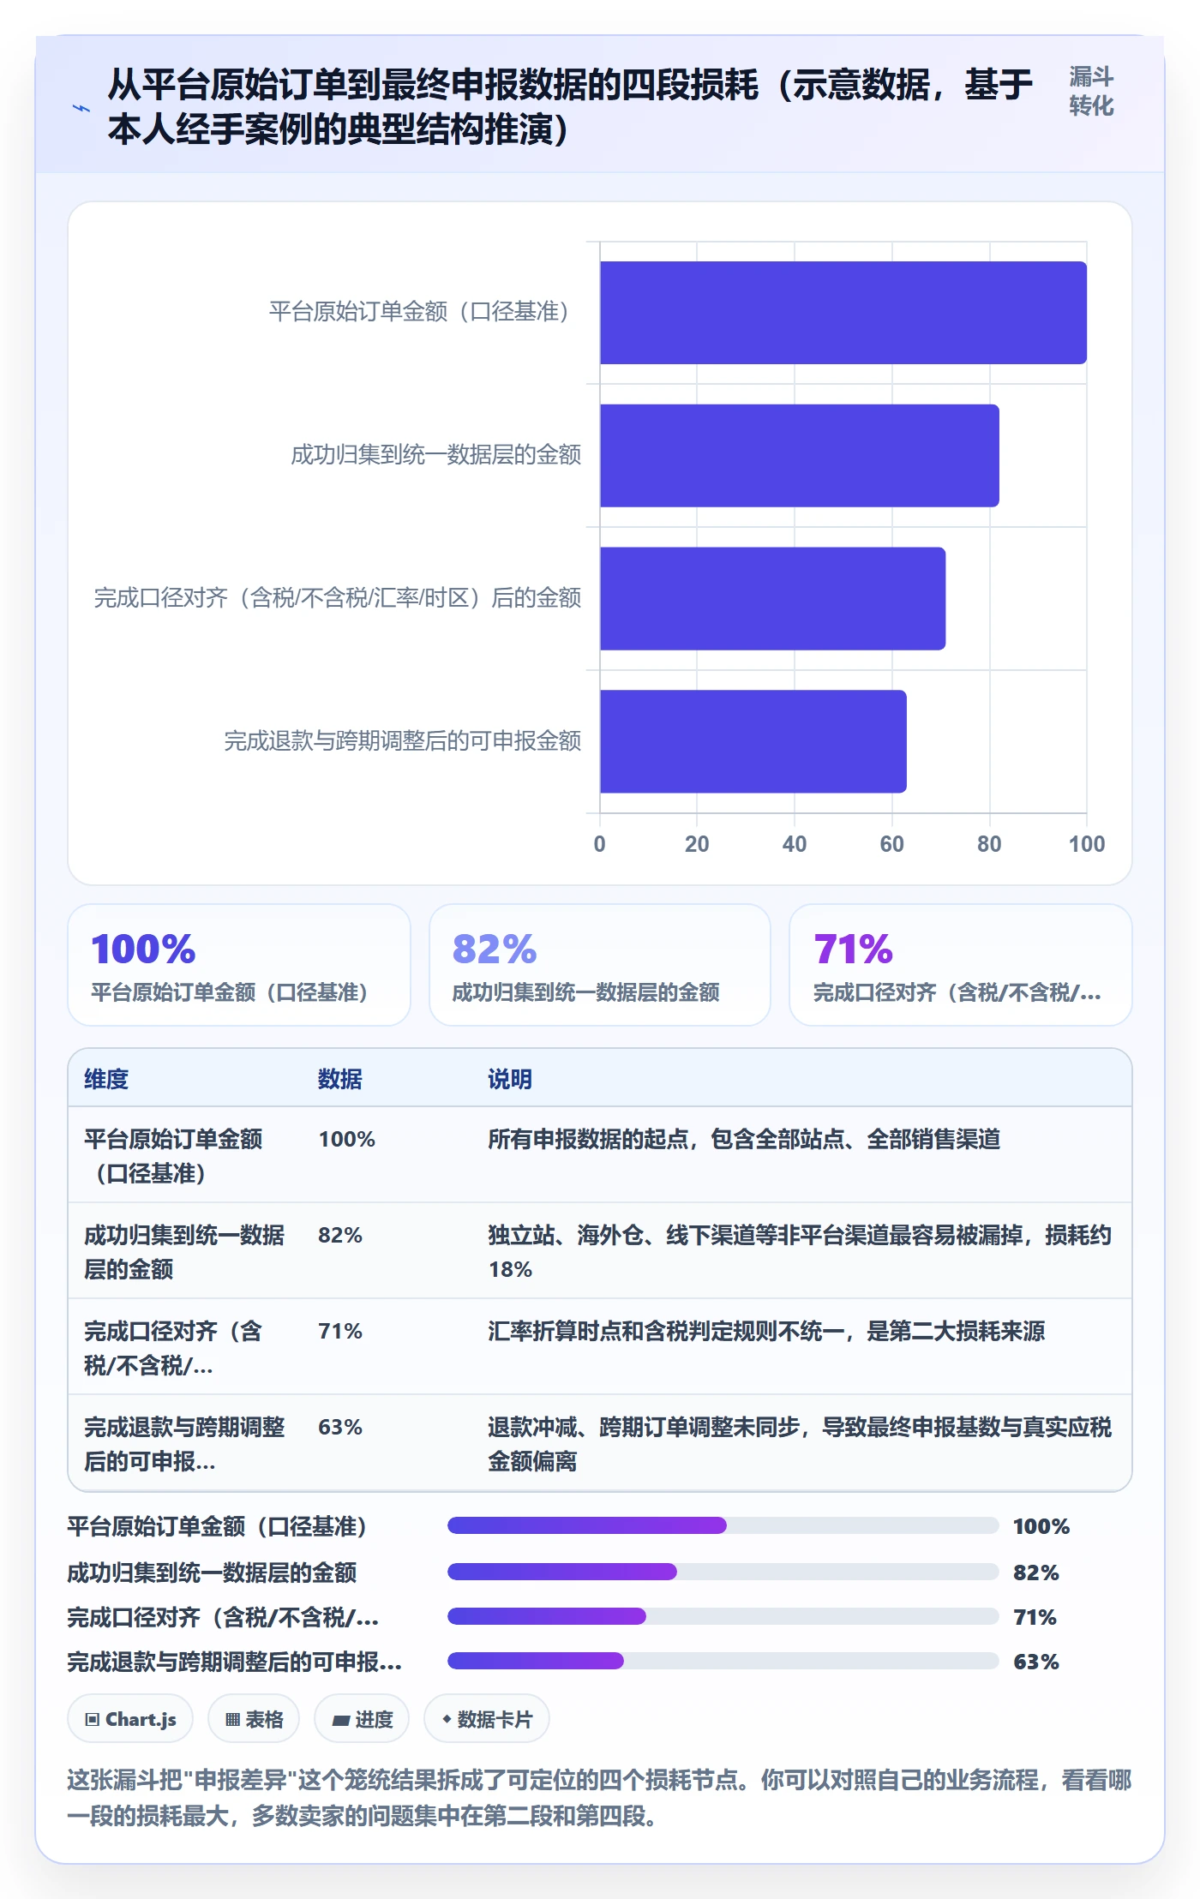Open the 82% stat card
The width and height of the screenshot is (1200, 1899).
(x=600, y=965)
